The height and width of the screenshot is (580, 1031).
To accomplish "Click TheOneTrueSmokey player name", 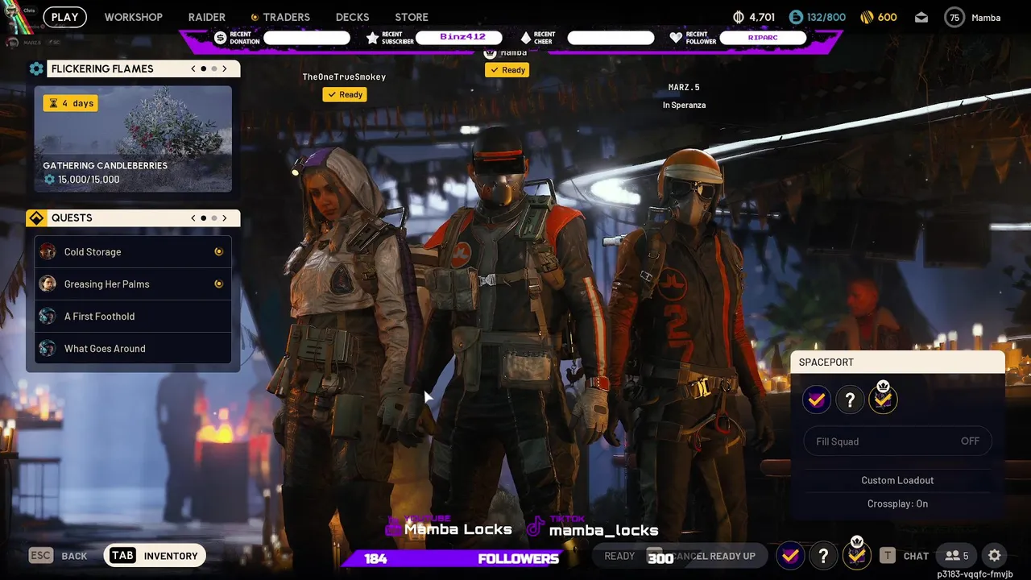I will [x=344, y=77].
